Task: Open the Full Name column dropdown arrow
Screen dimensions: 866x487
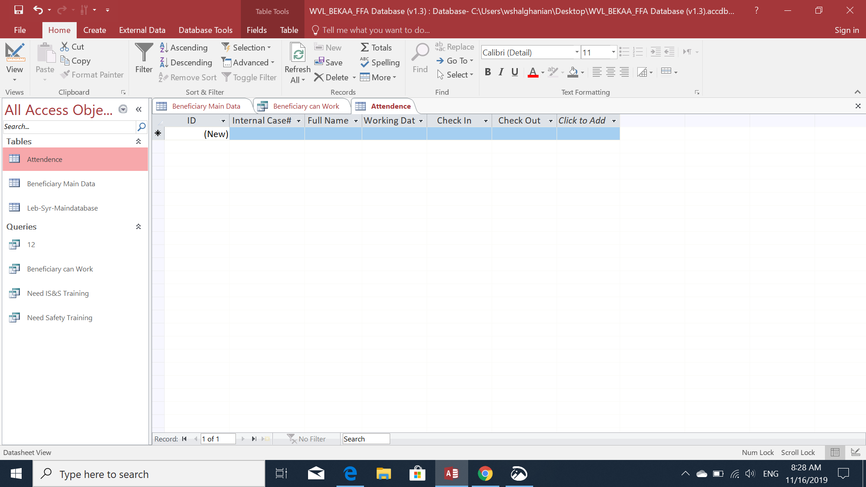Action: 356,121
